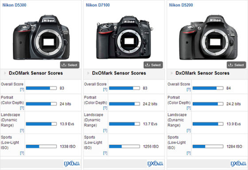Open the Nikon D5300 title link
The image size is (248, 170).
14,5
